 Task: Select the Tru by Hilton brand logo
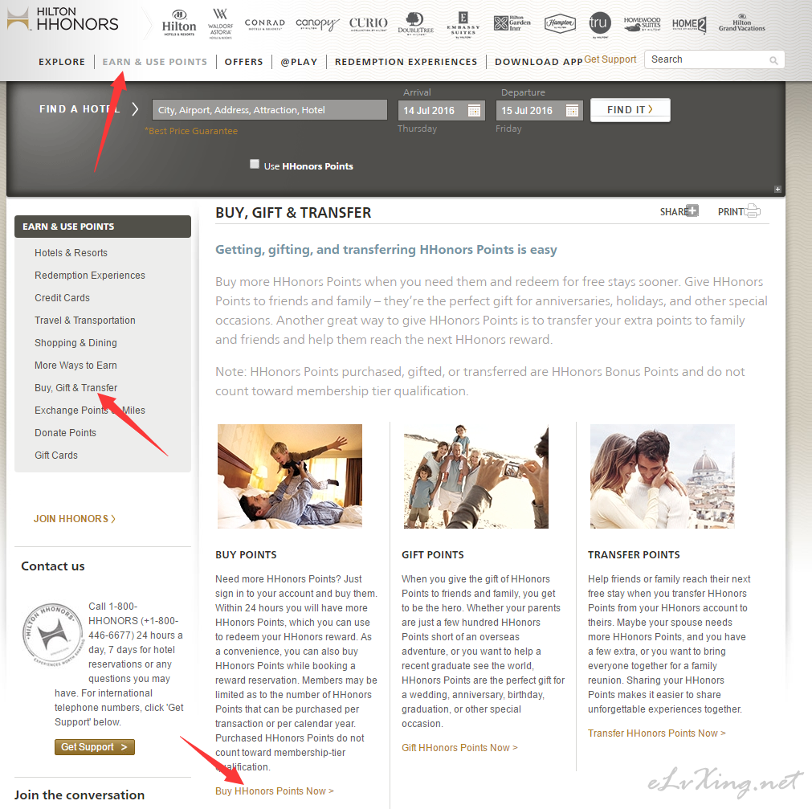[600, 24]
